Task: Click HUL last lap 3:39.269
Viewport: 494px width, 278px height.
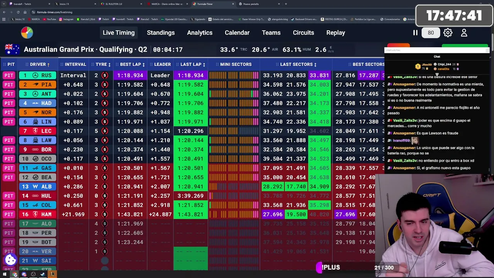Action: click(x=191, y=196)
